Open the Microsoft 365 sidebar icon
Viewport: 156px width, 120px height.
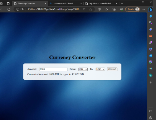click(151, 49)
